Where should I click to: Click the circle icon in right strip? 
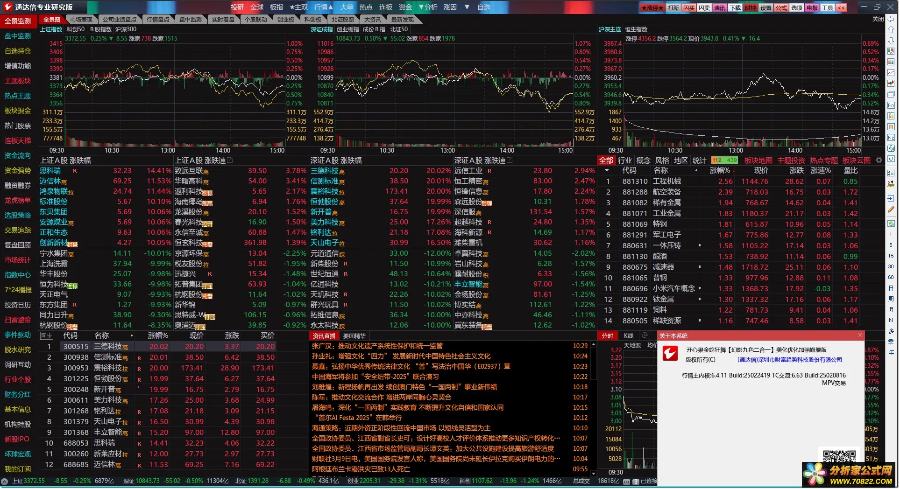[x=891, y=159]
